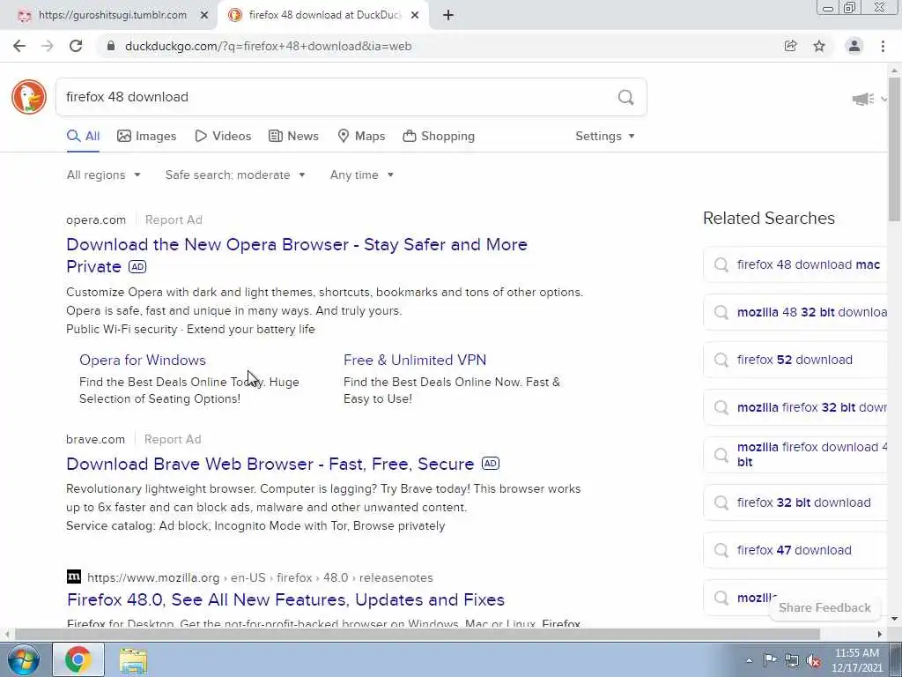Open a new tab with plus button
Screen dimensions: 902x677
448,16
